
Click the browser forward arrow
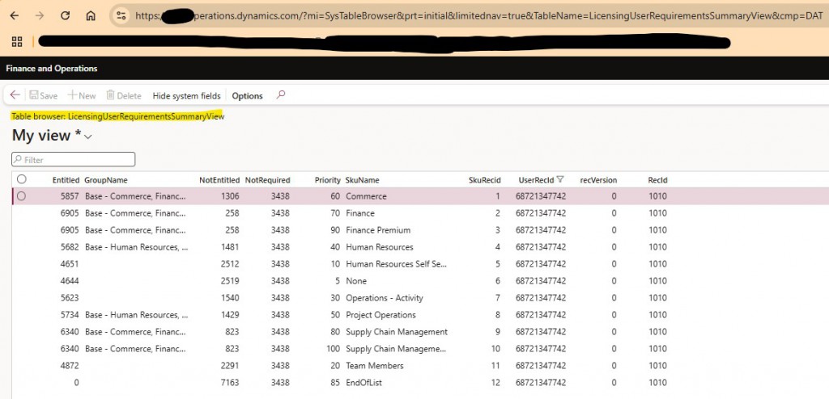(x=40, y=16)
